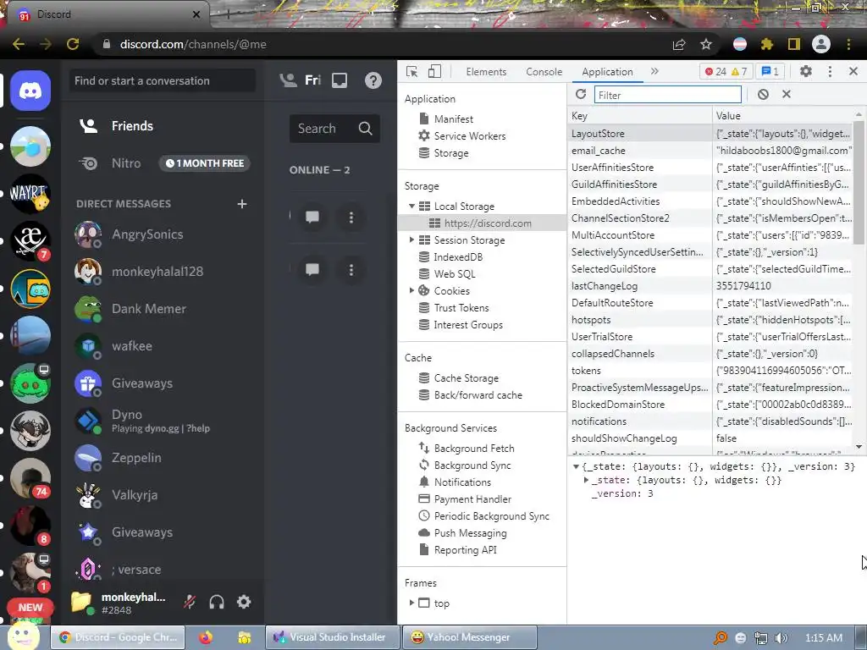The width and height of the screenshot is (867, 650).
Task: Toggle deafen headphones in user panel
Action: [217, 602]
